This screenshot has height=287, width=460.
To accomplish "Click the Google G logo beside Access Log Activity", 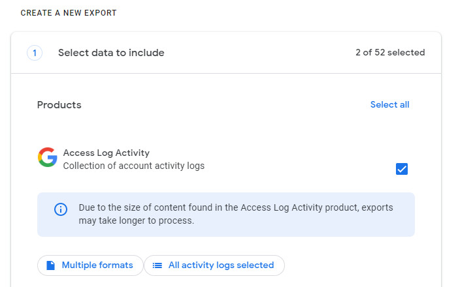I will [48, 157].
